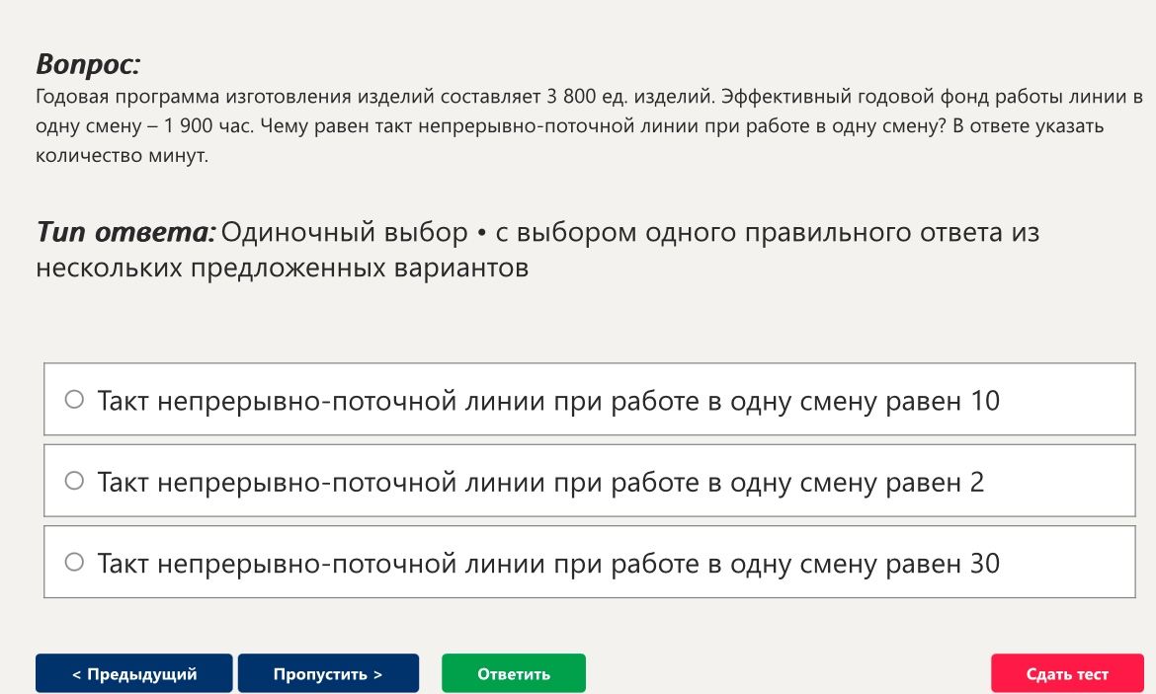Click the '<' arrow on the Previous button

pyautogui.click(x=77, y=674)
